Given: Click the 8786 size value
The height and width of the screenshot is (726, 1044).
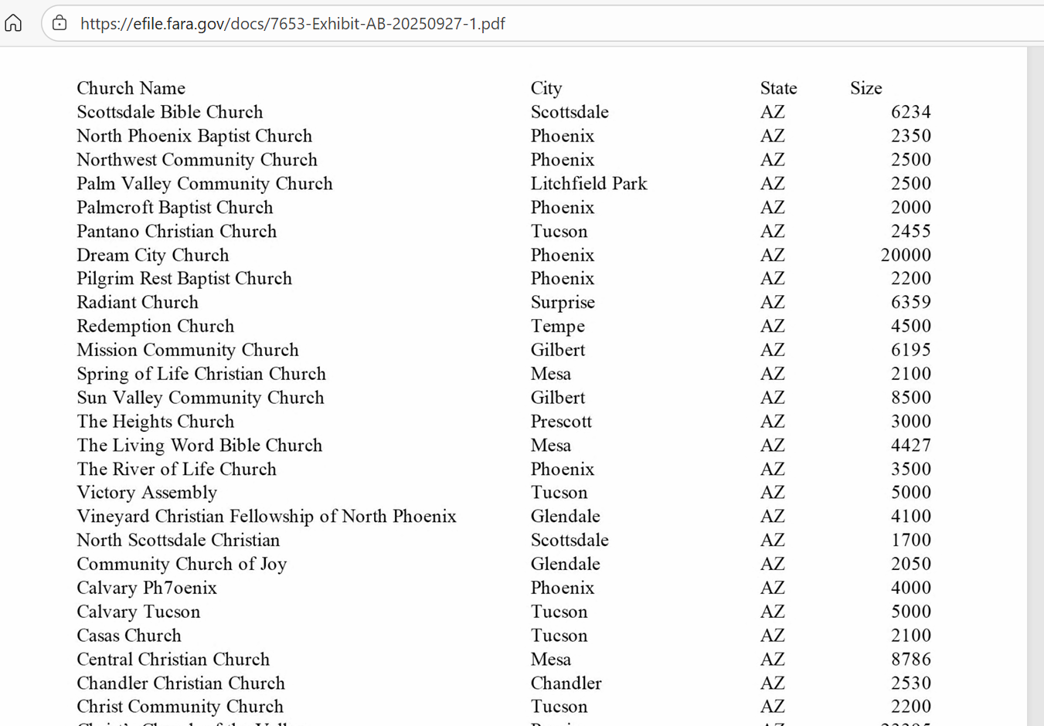Looking at the screenshot, I should point(910,660).
